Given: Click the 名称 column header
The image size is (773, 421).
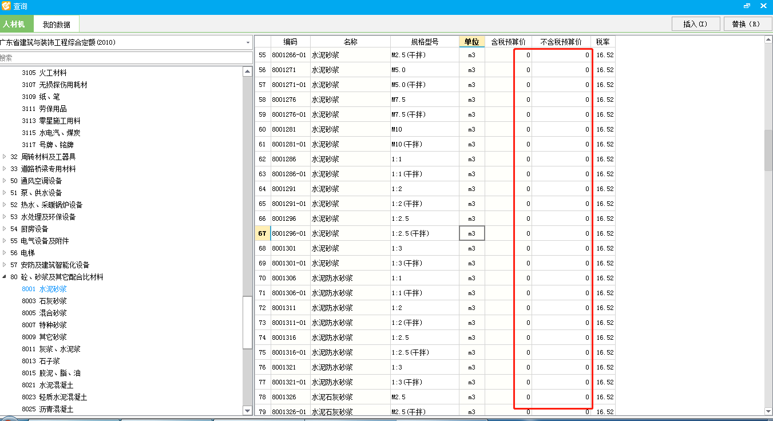Looking at the screenshot, I should (350, 42).
